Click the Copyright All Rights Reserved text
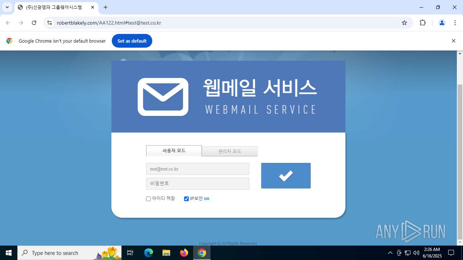 pyautogui.click(x=228, y=243)
